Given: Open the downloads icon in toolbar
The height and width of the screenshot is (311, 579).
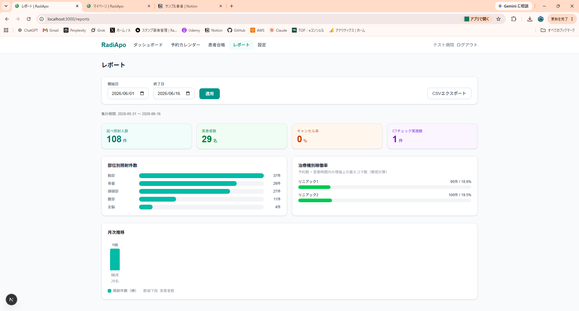Looking at the screenshot, I should point(530,19).
